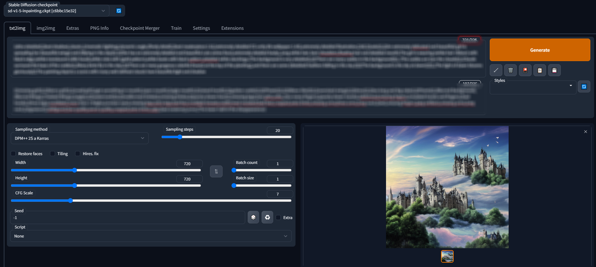Adjust the CFG Scale slider
The width and height of the screenshot is (596, 267).
click(151, 201)
